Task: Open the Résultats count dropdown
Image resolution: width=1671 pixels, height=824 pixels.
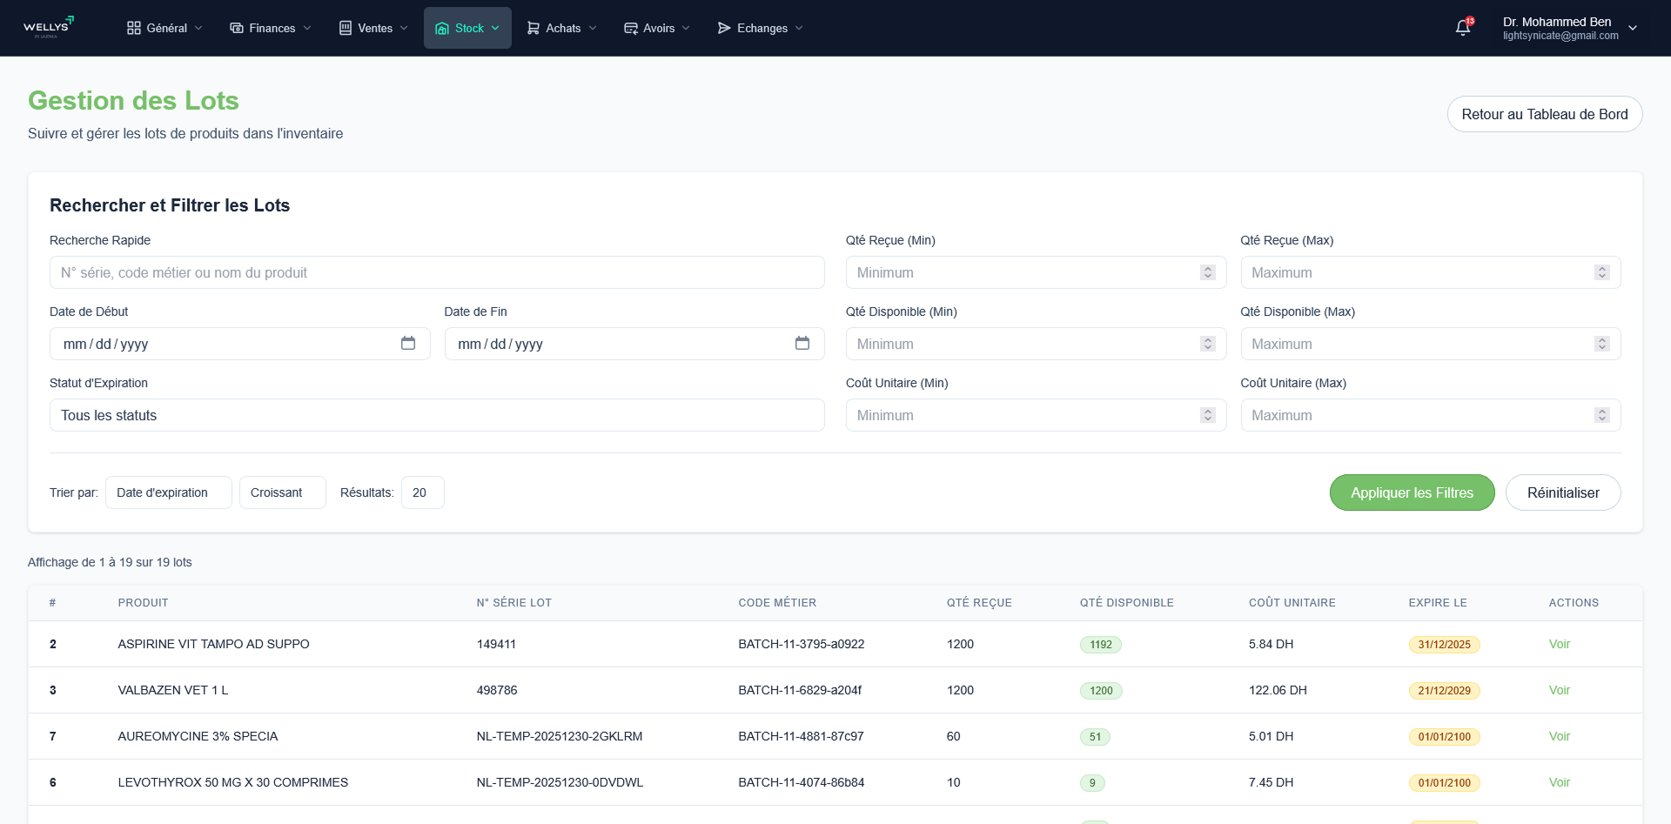Action: tap(422, 492)
